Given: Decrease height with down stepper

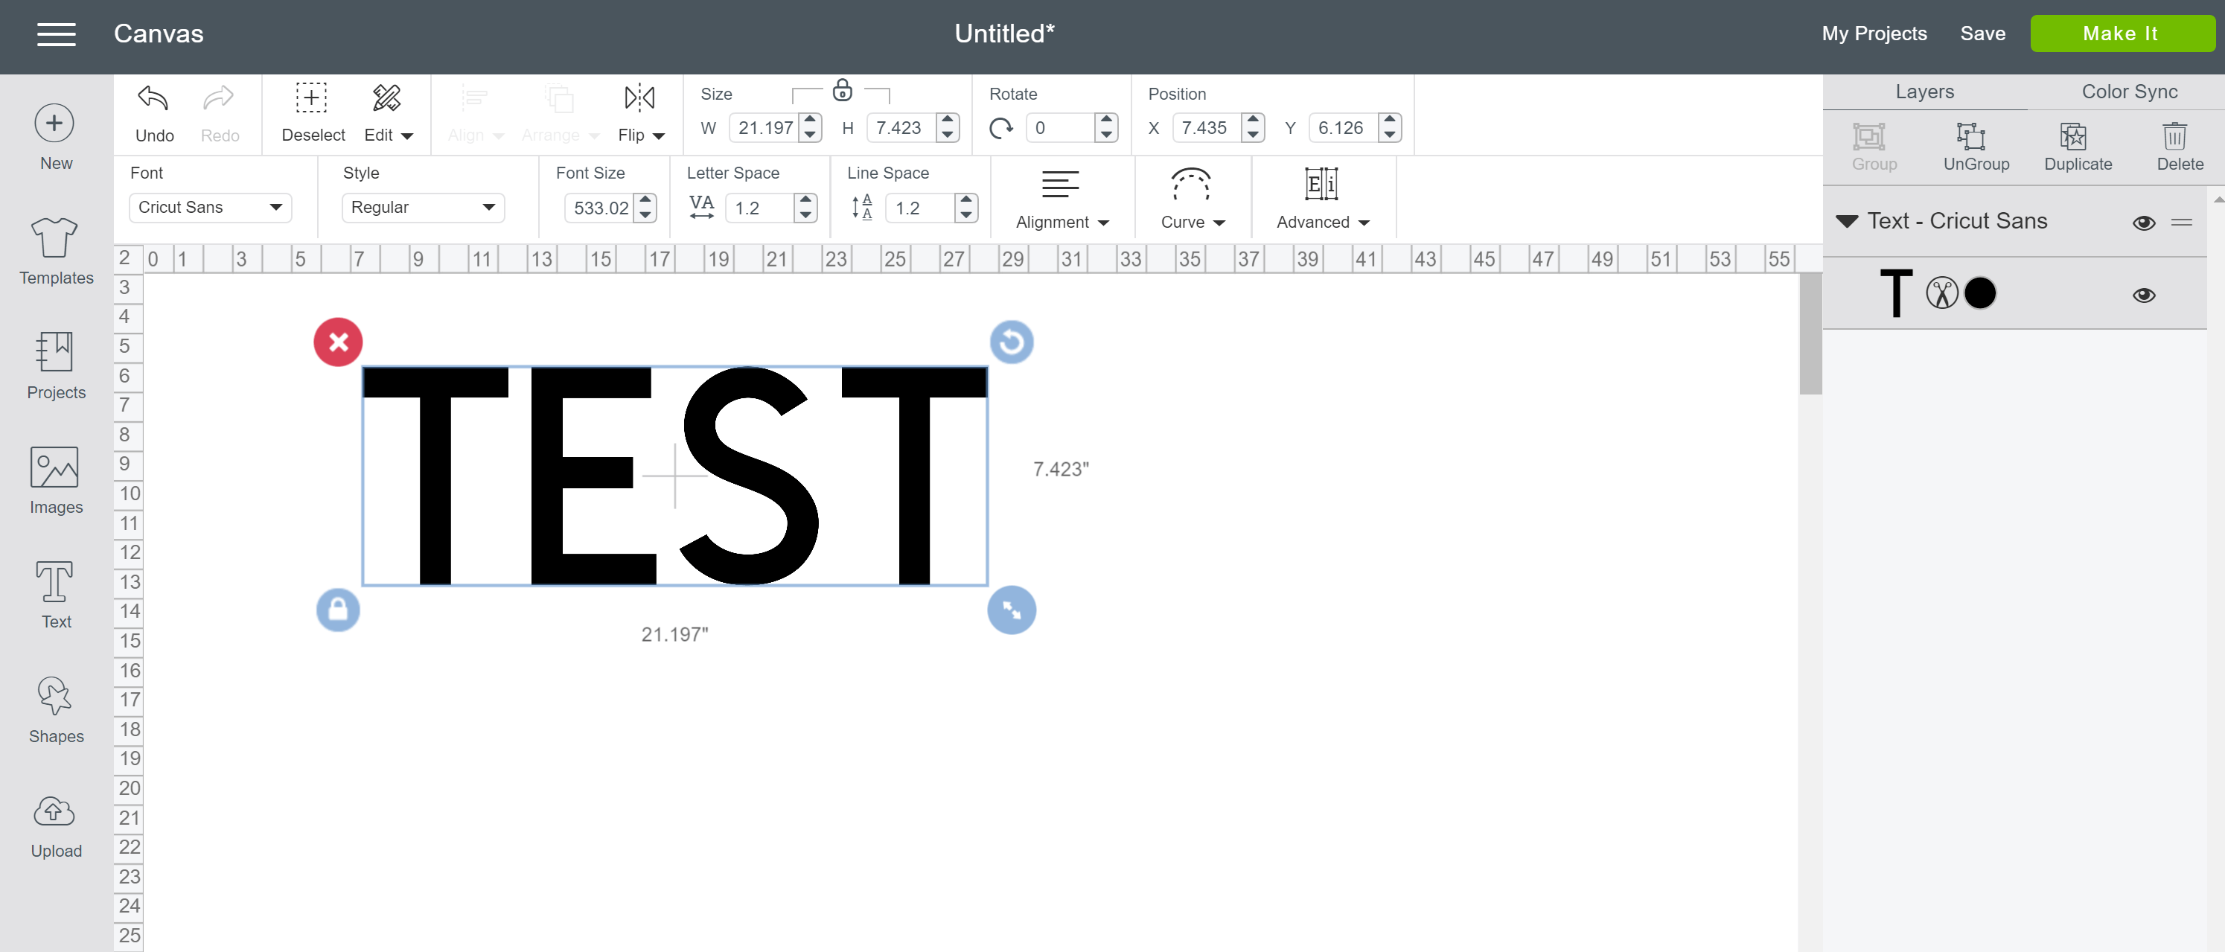Looking at the screenshot, I should [x=948, y=135].
